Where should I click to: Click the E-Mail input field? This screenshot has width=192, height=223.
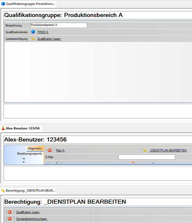tap(147, 157)
